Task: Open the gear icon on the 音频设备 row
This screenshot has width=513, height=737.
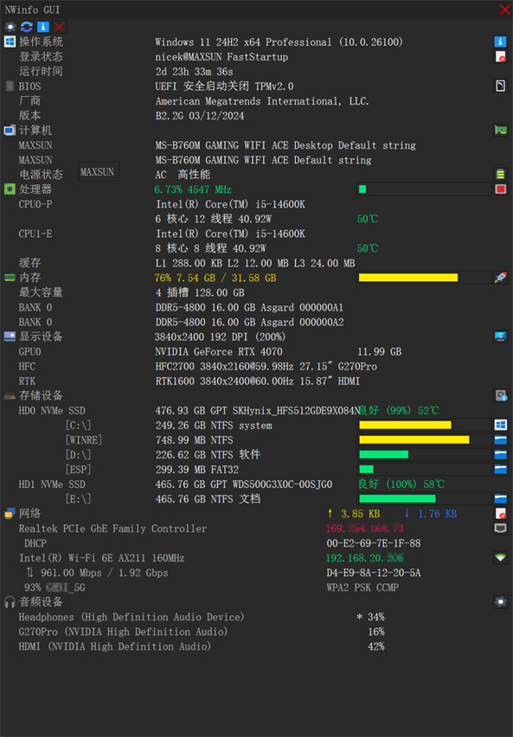Action: 500,602
